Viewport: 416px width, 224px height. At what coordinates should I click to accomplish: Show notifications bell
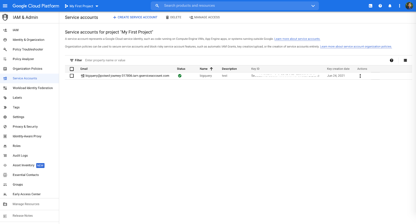(x=390, y=6)
